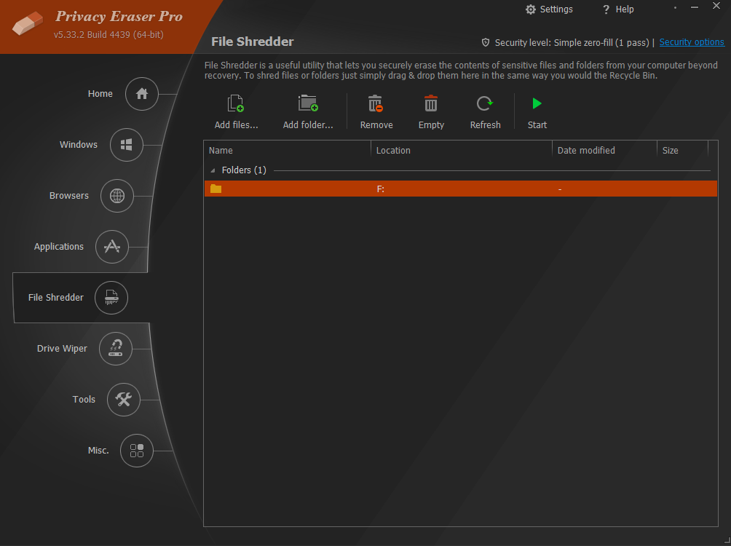Screen dimensions: 731x546
Task: Sort by the Date modified column header
Action: click(x=604, y=150)
